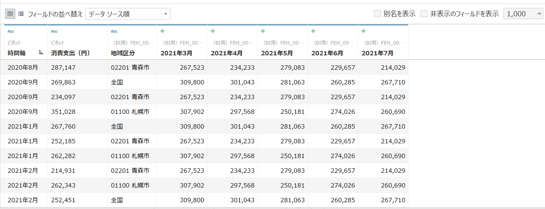Enable the 非表示のフィールドを表示 checkbox

[x=424, y=14]
